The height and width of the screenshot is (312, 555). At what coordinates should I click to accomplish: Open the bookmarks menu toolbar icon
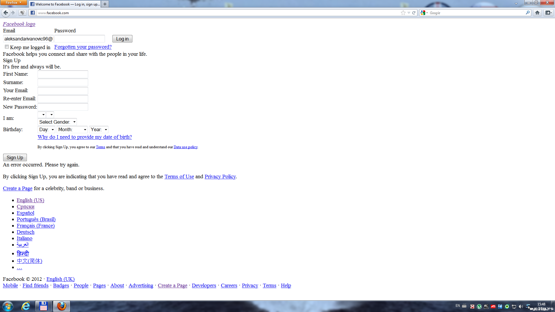tap(548, 13)
